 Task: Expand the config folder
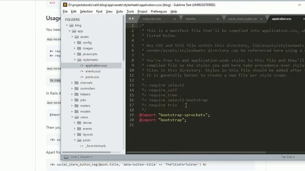pyautogui.click(x=75, y=42)
